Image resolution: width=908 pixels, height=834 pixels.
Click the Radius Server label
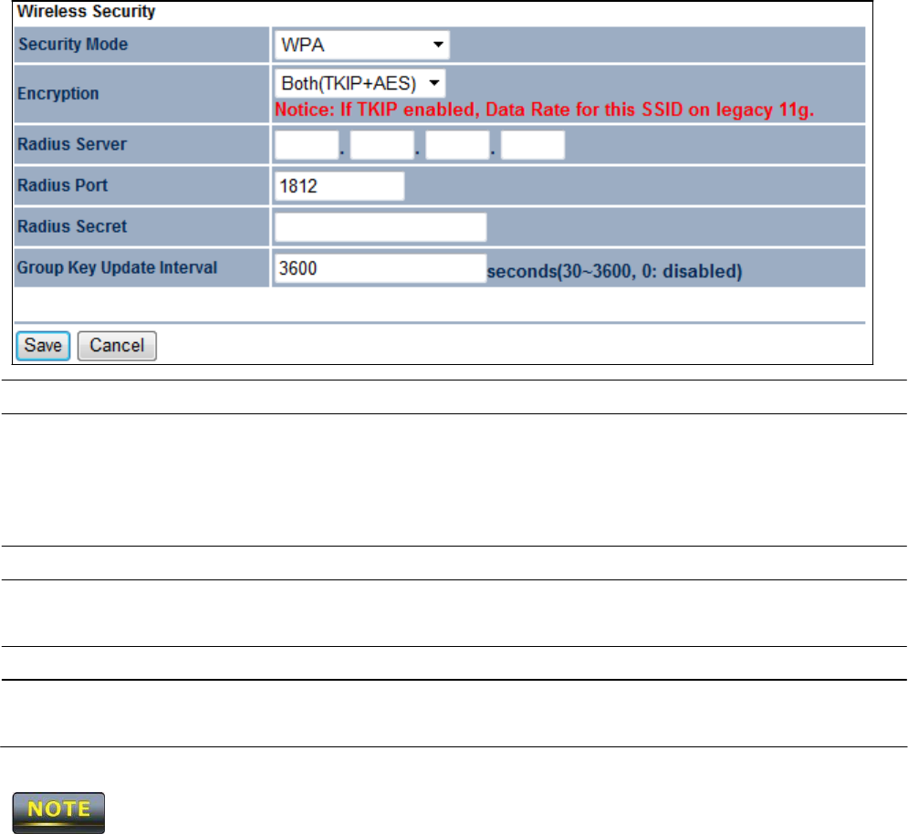click(72, 144)
